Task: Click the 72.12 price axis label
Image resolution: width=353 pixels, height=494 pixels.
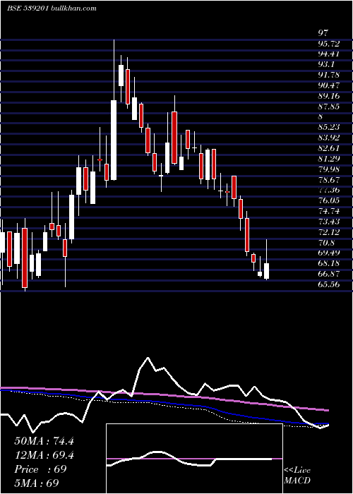Action: point(329,232)
